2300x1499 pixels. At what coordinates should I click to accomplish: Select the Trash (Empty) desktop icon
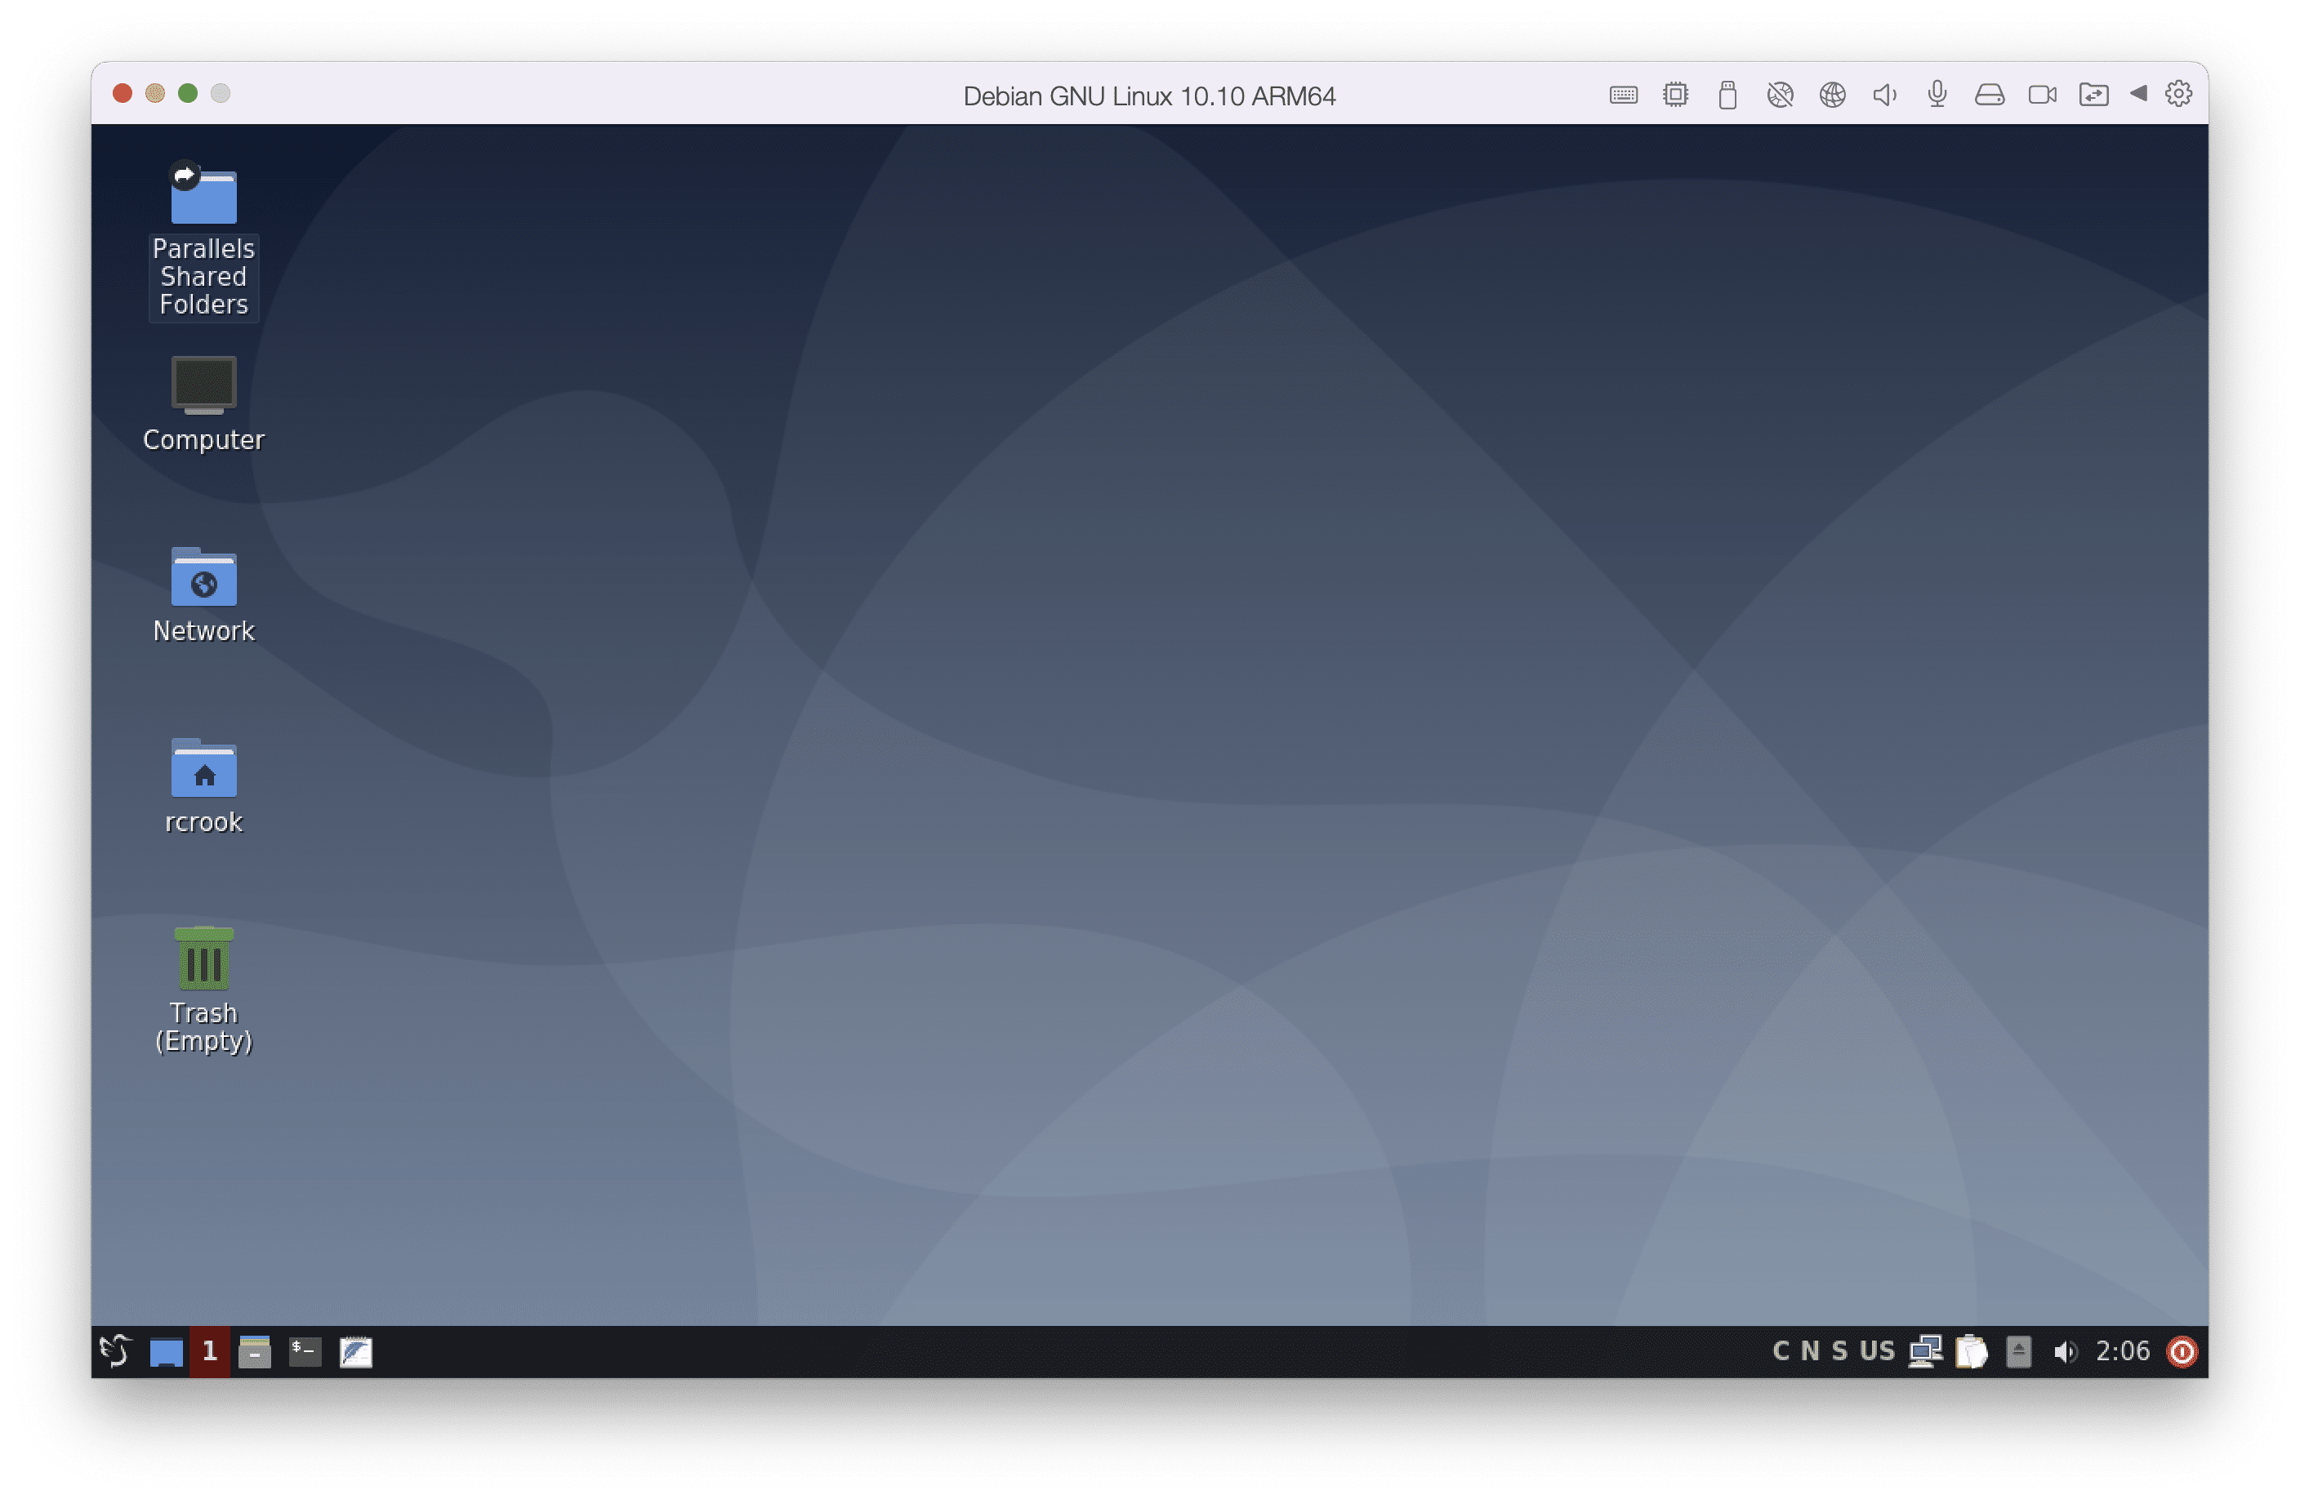coord(204,990)
